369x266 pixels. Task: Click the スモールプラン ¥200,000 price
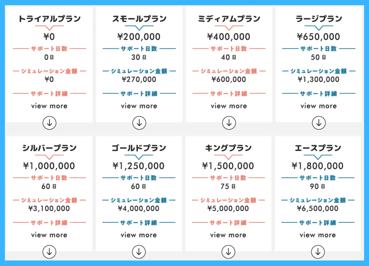[139, 37]
